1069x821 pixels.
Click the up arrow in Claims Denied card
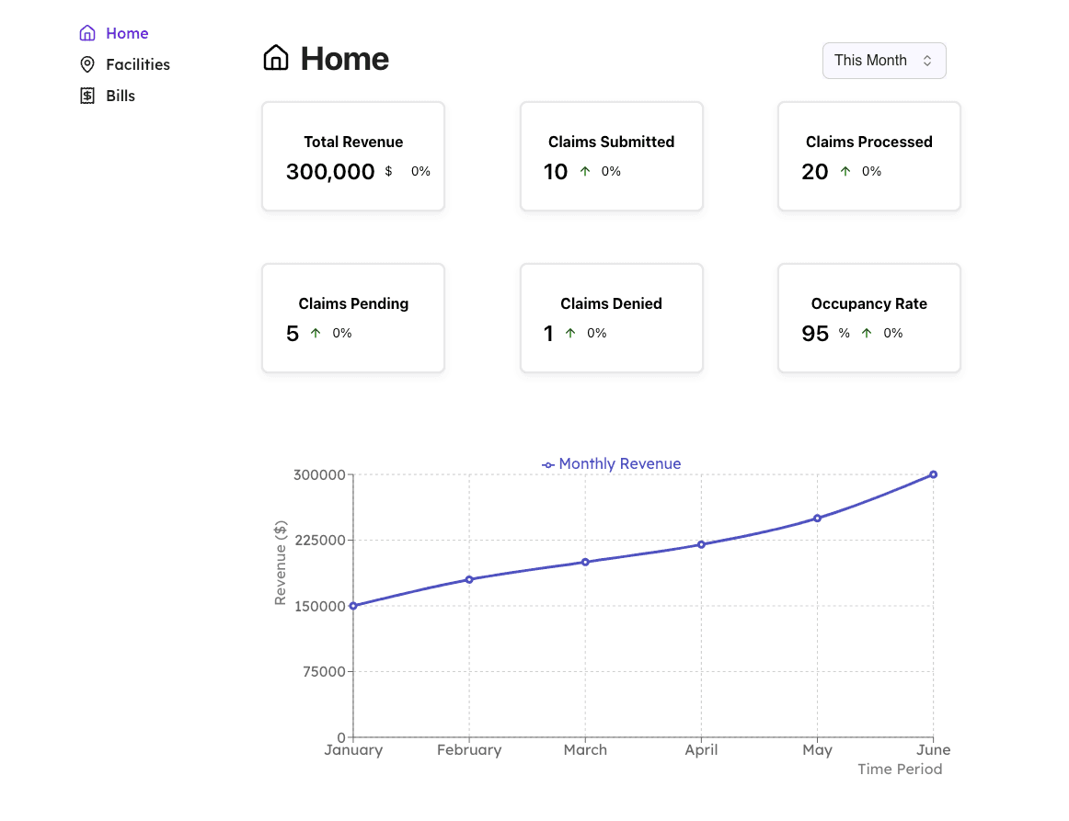pos(570,333)
